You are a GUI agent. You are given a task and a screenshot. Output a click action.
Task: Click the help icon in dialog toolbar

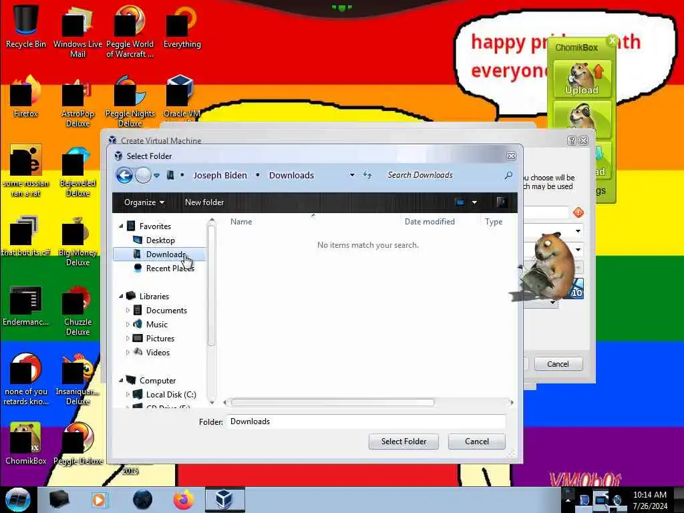click(x=501, y=202)
